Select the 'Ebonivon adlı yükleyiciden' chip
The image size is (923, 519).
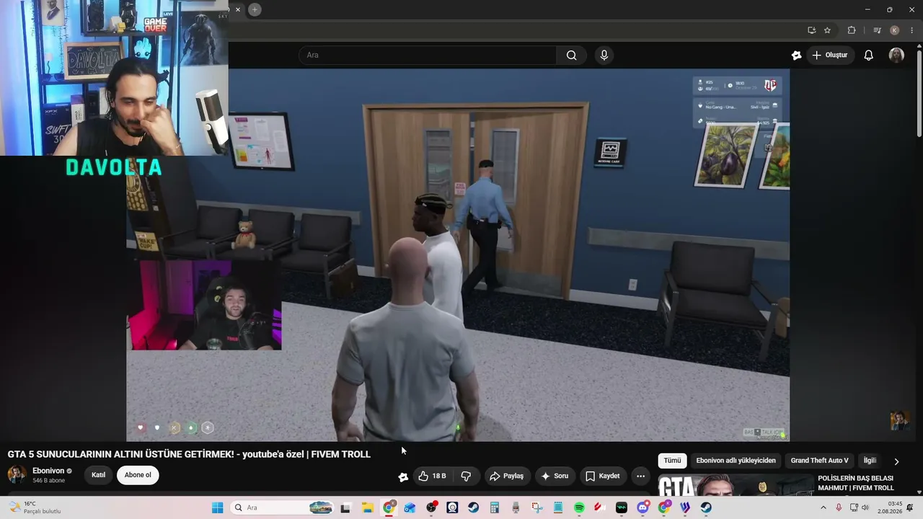(736, 461)
